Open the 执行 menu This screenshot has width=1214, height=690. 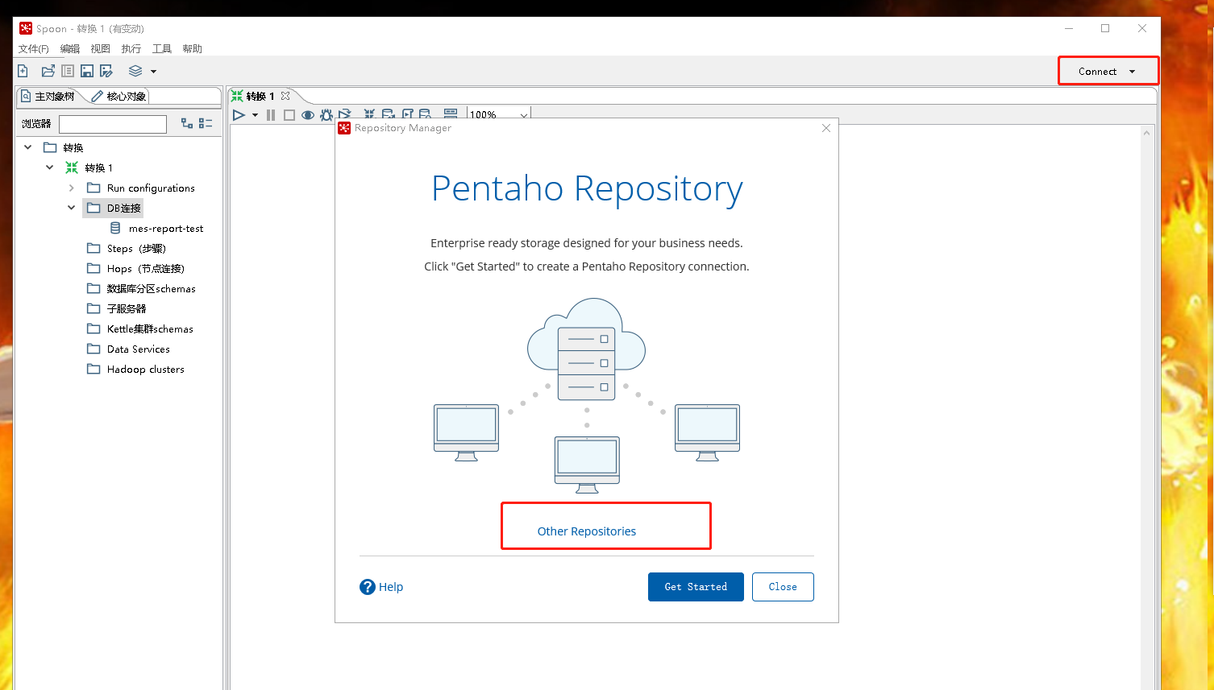point(131,49)
